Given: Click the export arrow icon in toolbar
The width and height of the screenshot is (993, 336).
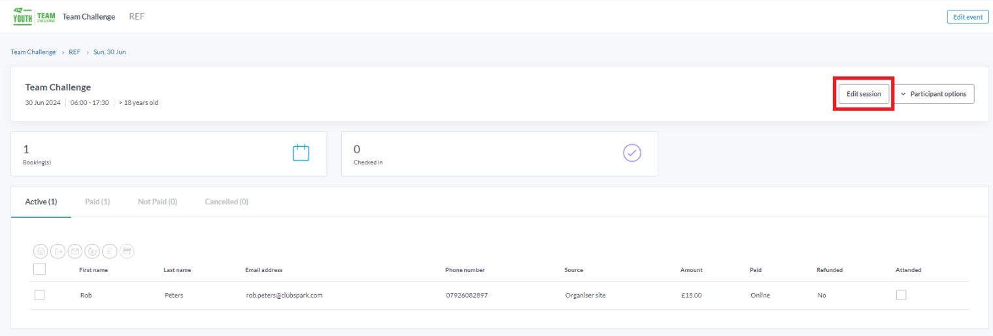Looking at the screenshot, I should (x=58, y=251).
